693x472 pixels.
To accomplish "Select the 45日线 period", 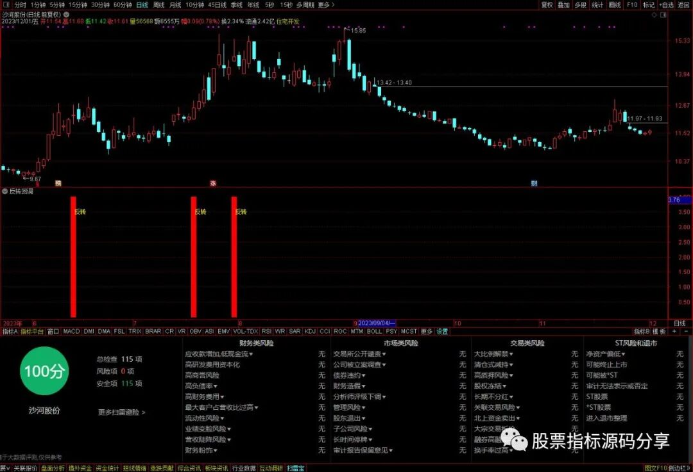I will click(x=217, y=5).
